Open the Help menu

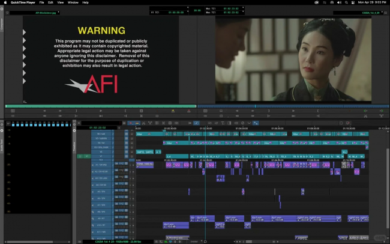click(x=85, y=2)
